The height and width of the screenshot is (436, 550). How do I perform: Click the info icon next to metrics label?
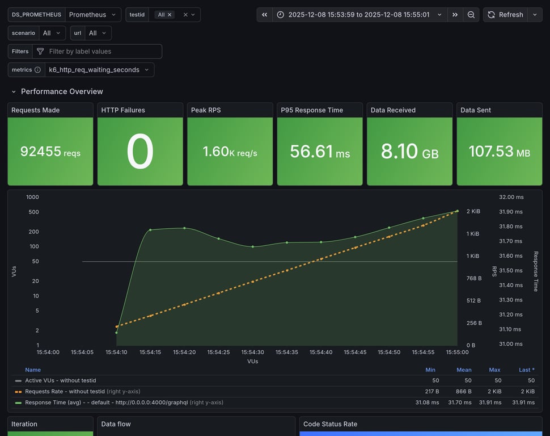(x=37, y=69)
